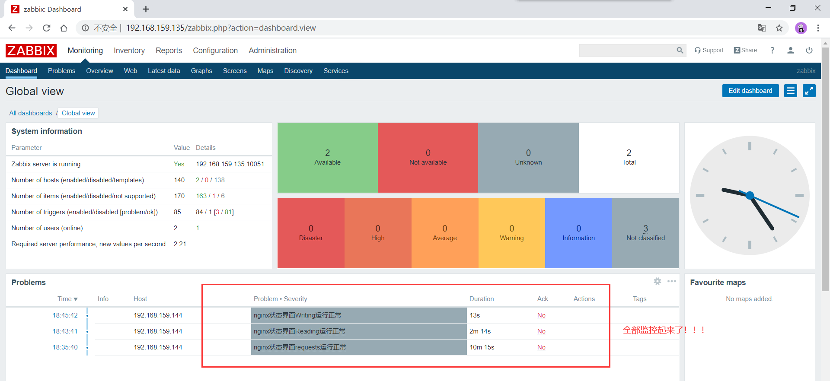Screen dimensions: 830x381
Task: Open the 18:43:41 problem time link
Action: [65, 331]
